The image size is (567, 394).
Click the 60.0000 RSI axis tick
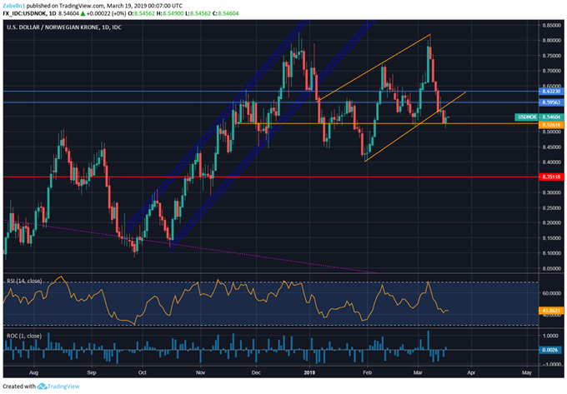(552, 293)
